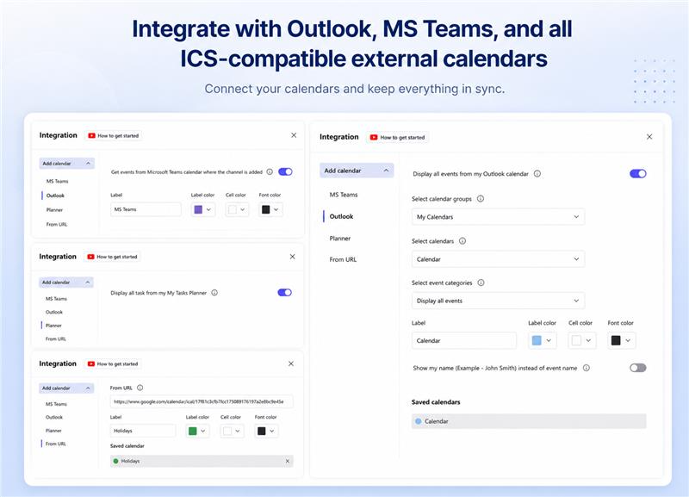Open Font color dropdown in large Outlook panel
This screenshot has height=497, width=689.
pyautogui.click(x=622, y=340)
